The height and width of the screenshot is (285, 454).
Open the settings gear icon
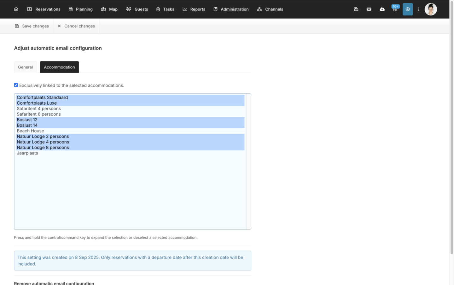(408, 9)
